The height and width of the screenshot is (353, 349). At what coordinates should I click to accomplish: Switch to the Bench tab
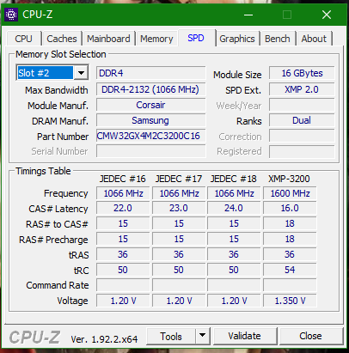(x=277, y=39)
